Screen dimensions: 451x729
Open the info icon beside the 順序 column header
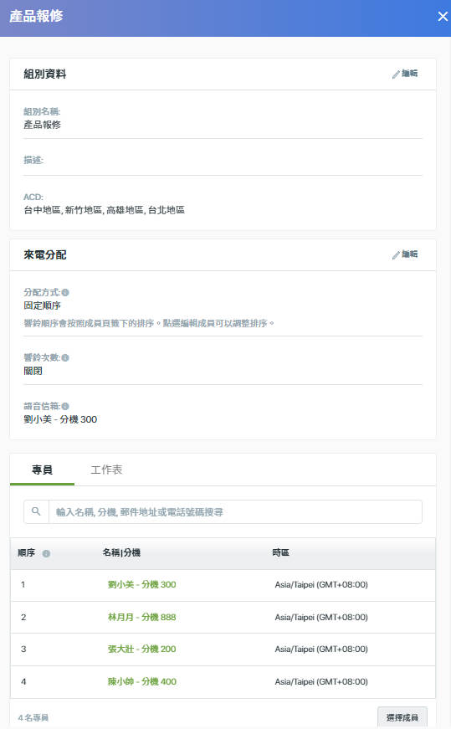pyautogui.click(x=46, y=553)
